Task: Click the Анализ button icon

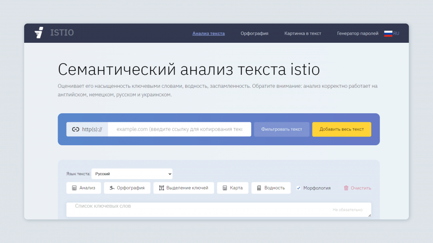Action: (x=74, y=188)
